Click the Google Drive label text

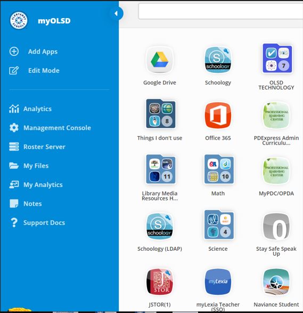click(160, 83)
